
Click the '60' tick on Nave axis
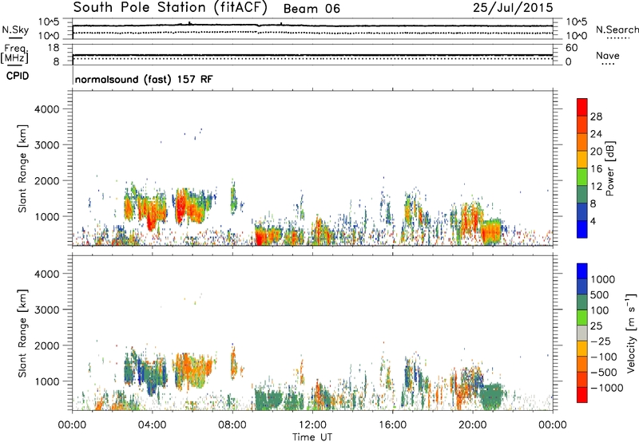click(571, 48)
